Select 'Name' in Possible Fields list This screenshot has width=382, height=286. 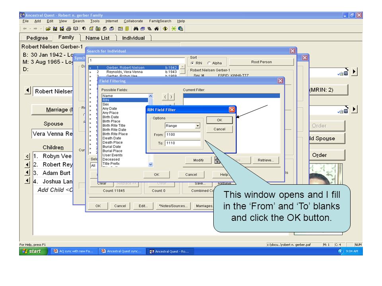[x=108, y=96]
